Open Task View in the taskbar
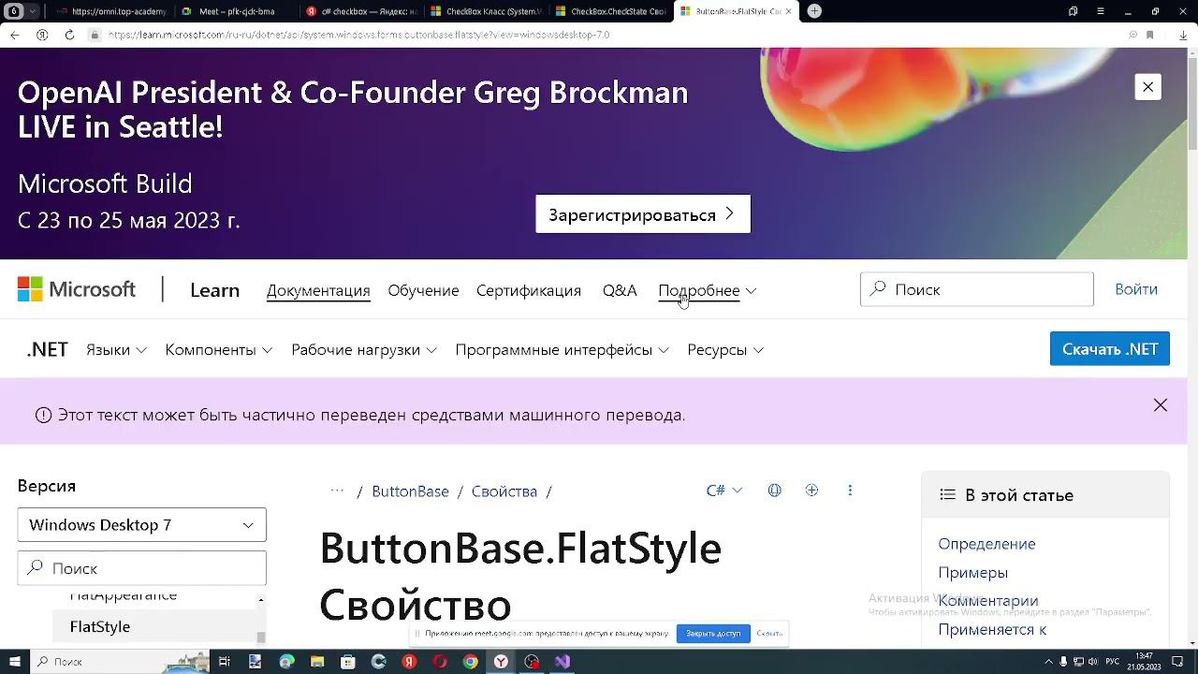This screenshot has width=1198, height=674. [225, 662]
